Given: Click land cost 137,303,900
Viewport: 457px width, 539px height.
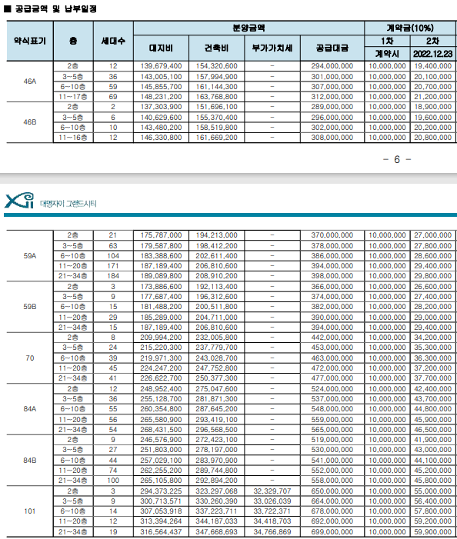Looking at the screenshot, I should point(161,107).
